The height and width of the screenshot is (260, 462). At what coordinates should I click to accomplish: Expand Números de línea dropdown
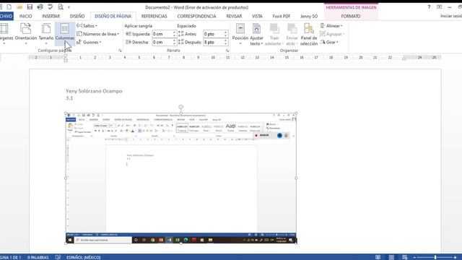[98, 34]
